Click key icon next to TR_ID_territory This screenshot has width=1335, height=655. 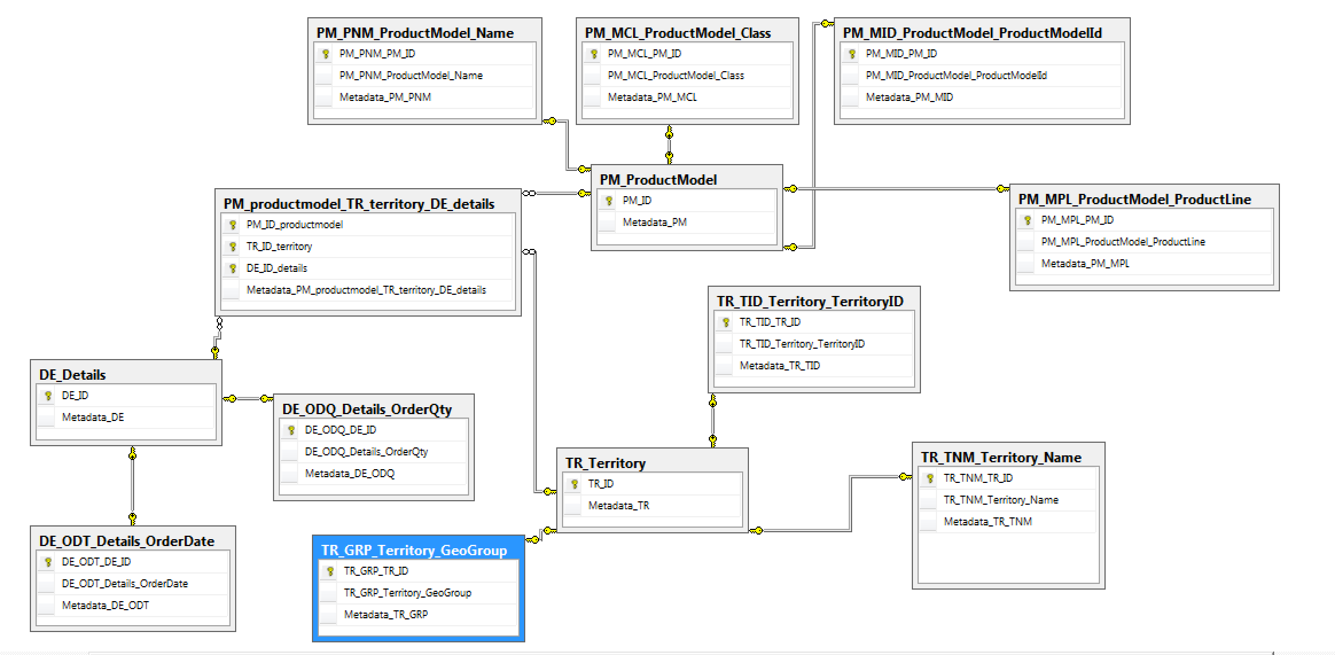[232, 247]
